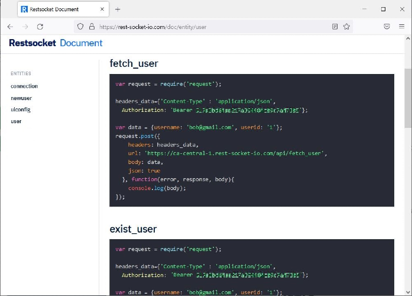Screen dimensions: 412x296
Task: Go to uiconfig entity in sidebar
Action: [21, 110]
